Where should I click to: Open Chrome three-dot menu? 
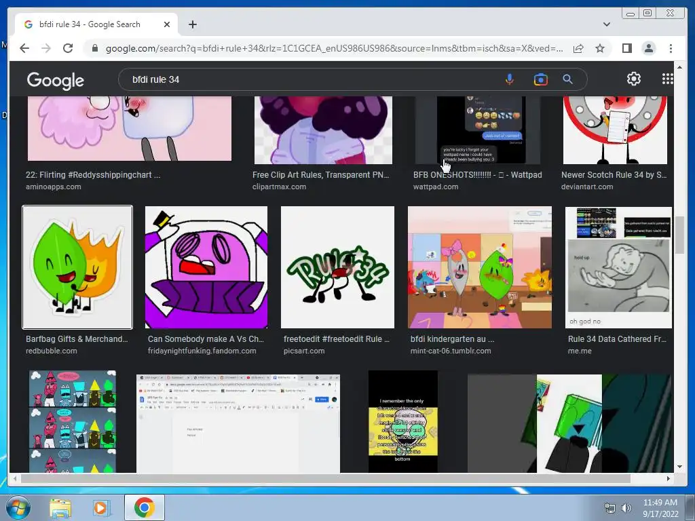(x=671, y=48)
